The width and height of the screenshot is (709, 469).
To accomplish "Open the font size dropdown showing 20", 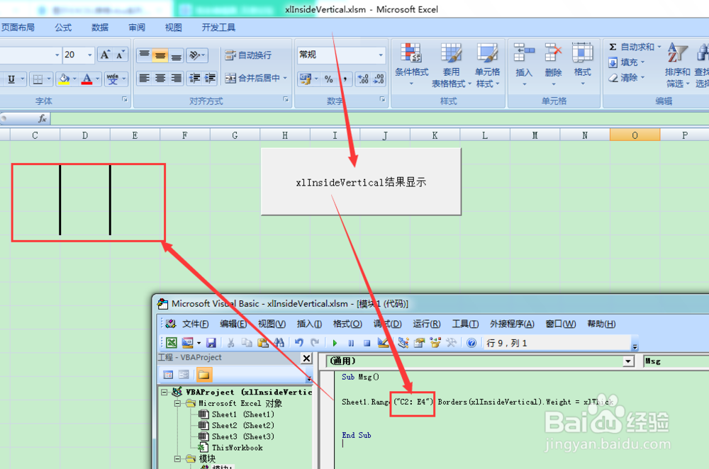I will tap(78, 54).
